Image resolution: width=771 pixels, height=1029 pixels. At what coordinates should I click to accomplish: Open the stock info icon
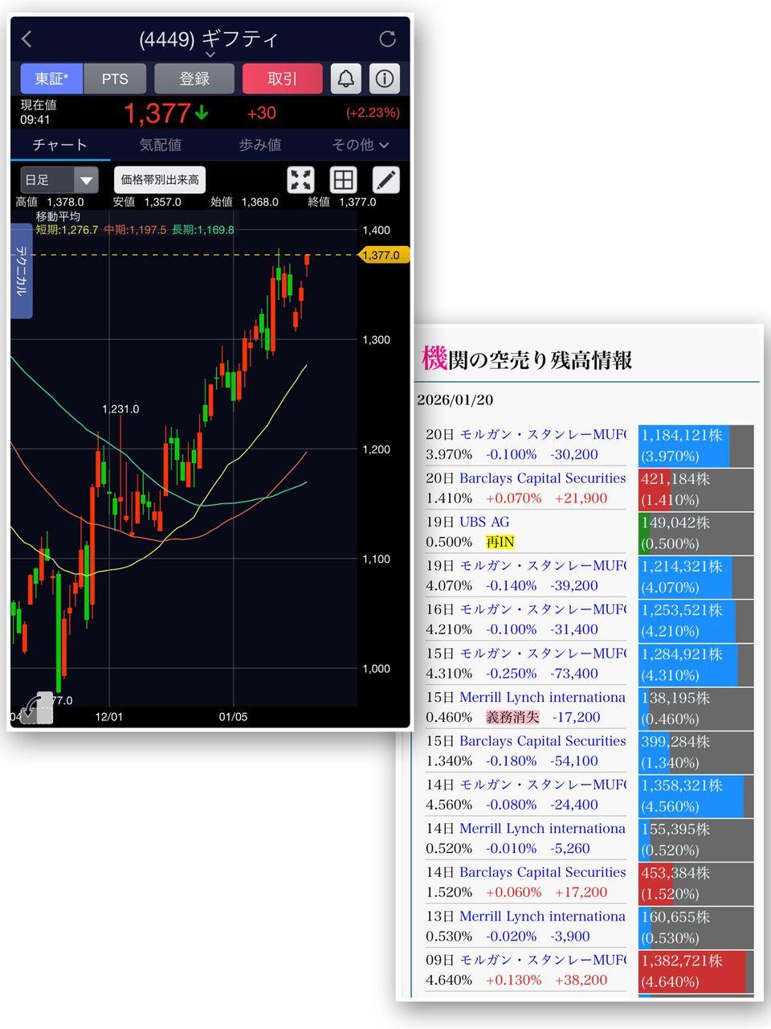pyautogui.click(x=385, y=79)
